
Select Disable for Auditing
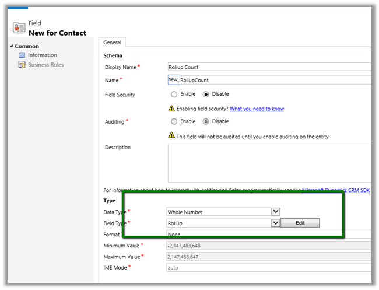tap(206, 121)
